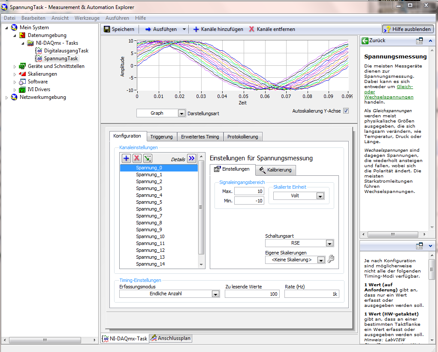Click the Hilfe ausblenden button
The width and height of the screenshot is (438, 352).
click(408, 29)
